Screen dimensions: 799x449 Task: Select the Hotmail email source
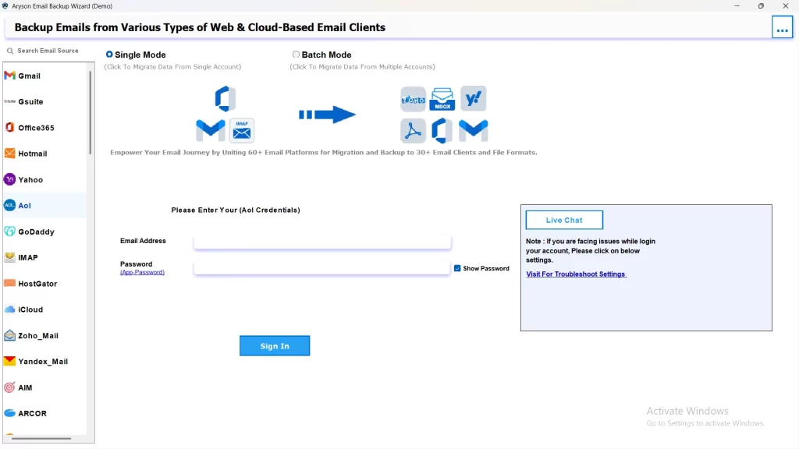31,153
